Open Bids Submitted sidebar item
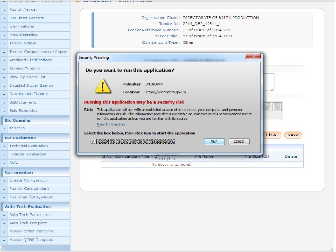Viewport: 336px width, 252px height. [23, 111]
